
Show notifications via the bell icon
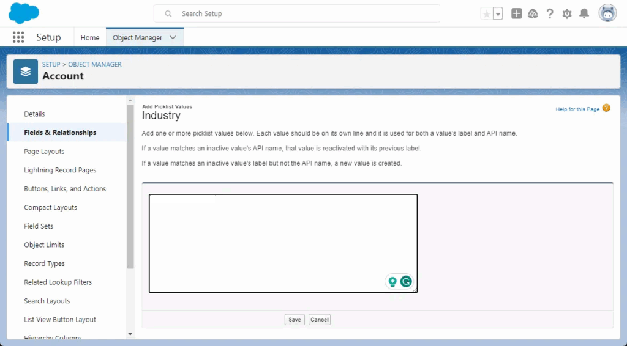(x=584, y=13)
